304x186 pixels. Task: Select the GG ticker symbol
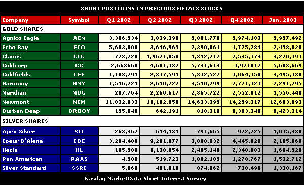click(79, 65)
